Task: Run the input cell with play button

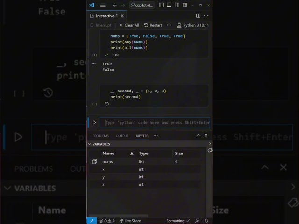Action: (94, 122)
